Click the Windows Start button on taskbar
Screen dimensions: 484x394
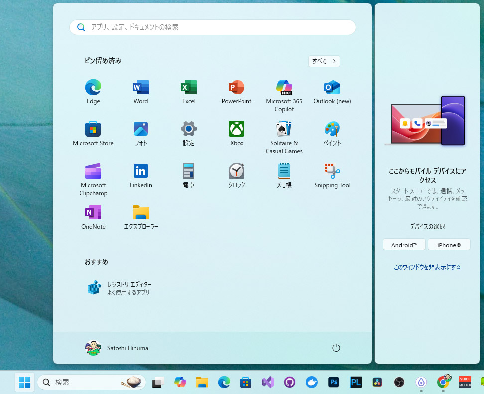(x=25, y=382)
